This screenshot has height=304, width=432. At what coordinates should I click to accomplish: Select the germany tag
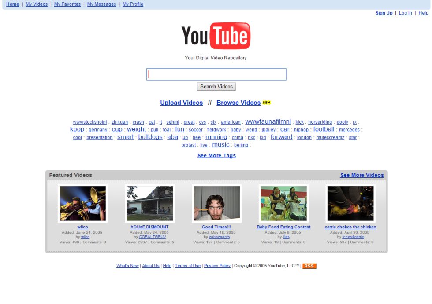coord(98,130)
